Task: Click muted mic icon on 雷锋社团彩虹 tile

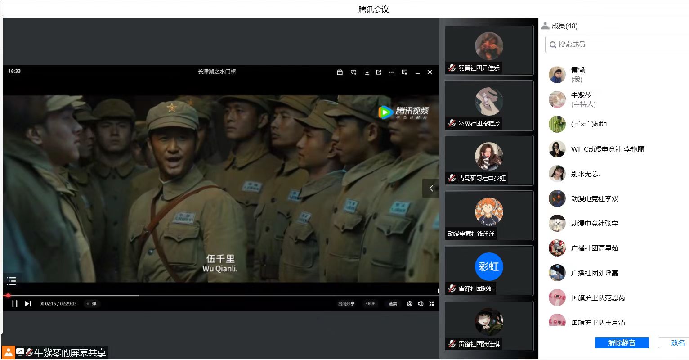Action: (x=452, y=288)
